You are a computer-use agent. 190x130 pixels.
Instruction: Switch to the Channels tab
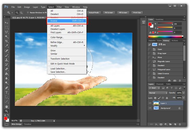(160, 84)
